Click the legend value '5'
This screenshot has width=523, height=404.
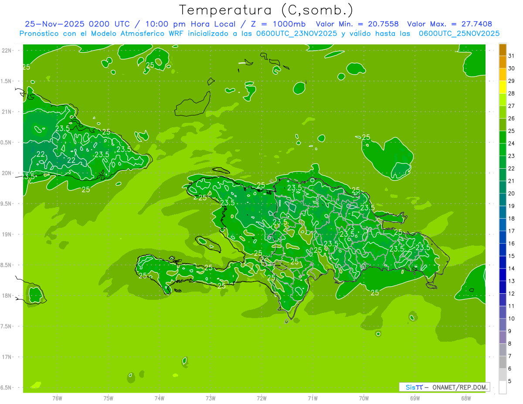click(509, 381)
